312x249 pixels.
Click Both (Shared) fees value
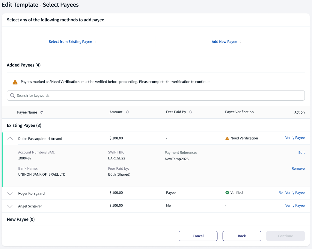119,174
